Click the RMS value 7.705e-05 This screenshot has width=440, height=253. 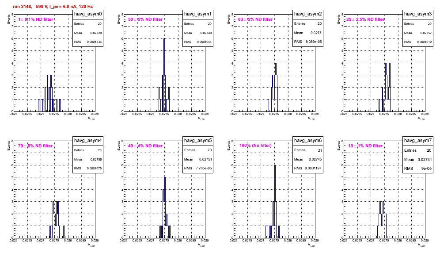(204, 168)
